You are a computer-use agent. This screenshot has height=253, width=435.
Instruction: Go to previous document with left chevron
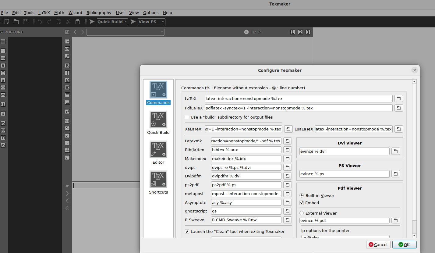coord(75,32)
